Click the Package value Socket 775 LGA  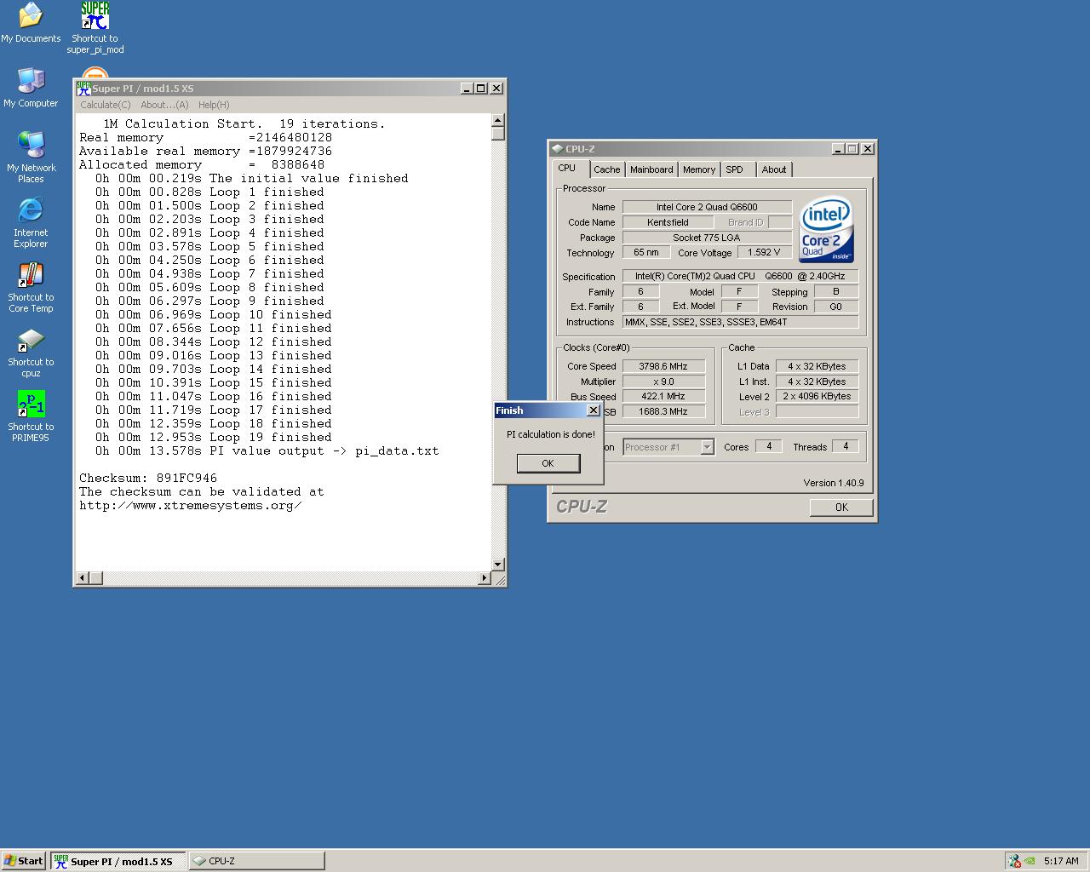coord(707,238)
